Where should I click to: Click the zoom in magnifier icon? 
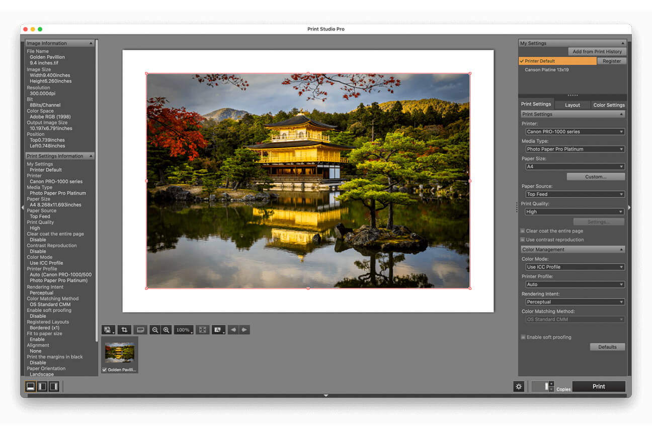pos(167,330)
